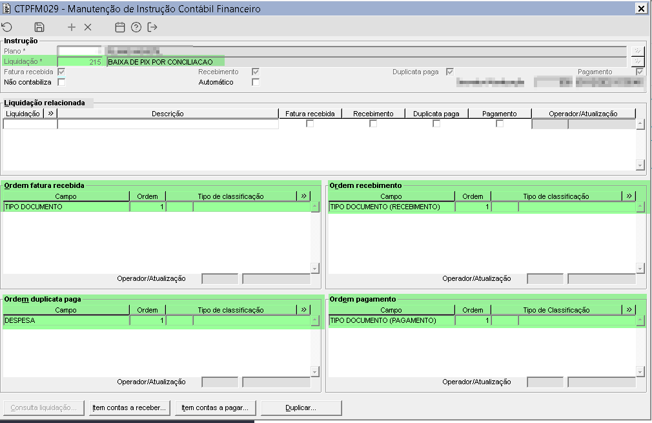Toggle the Não contabiliza checkbox
The height and width of the screenshot is (423, 652).
(61, 83)
